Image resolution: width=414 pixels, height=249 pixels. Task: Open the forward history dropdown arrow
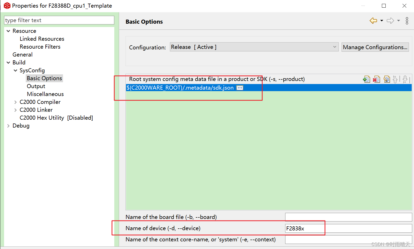click(398, 21)
